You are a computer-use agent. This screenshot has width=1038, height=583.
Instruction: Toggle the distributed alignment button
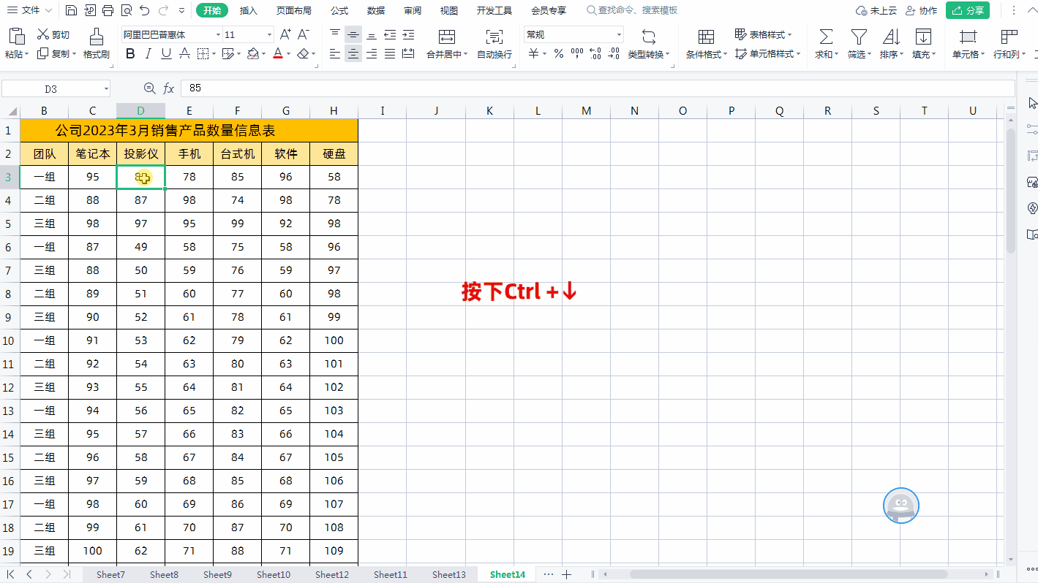point(408,53)
